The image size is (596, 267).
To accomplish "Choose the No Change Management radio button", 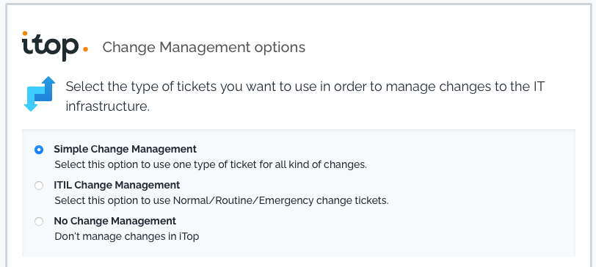I will click(x=39, y=222).
